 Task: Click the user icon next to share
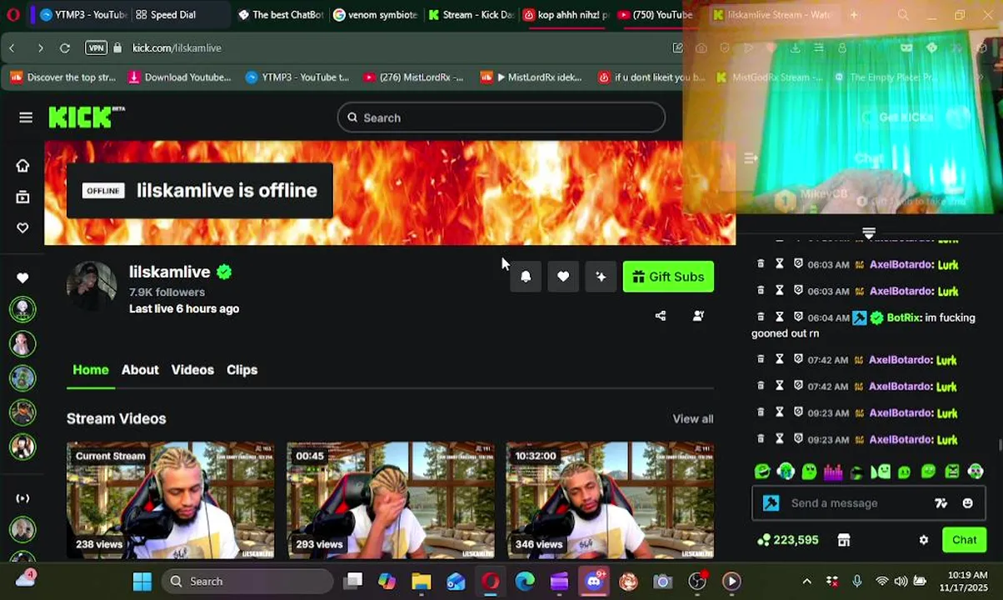tap(698, 316)
